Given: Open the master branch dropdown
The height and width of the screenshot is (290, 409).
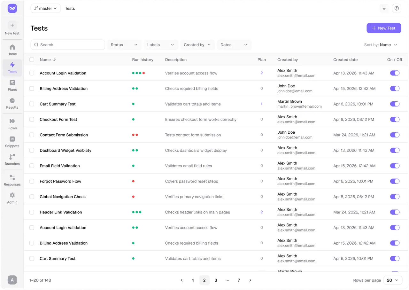Looking at the screenshot, I should pyautogui.click(x=46, y=8).
